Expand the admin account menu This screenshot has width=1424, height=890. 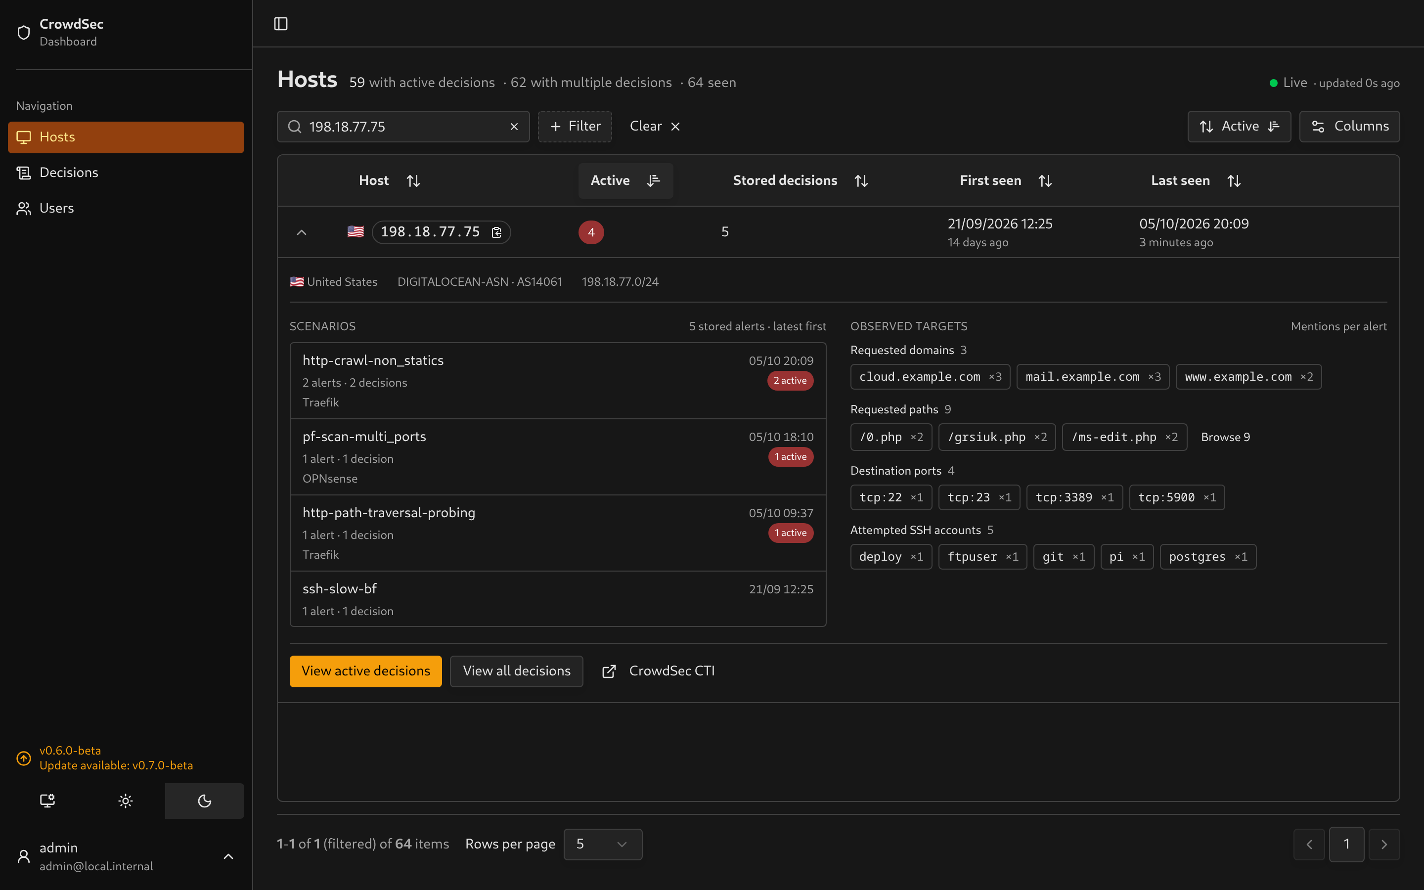coord(228,856)
